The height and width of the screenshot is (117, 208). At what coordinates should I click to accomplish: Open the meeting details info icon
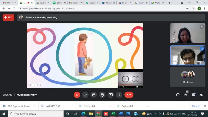pyautogui.click(x=178, y=95)
